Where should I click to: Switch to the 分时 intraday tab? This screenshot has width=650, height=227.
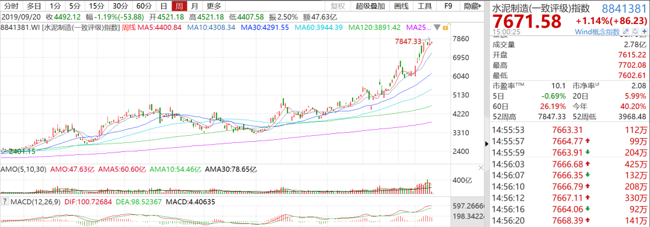click(11, 6)
